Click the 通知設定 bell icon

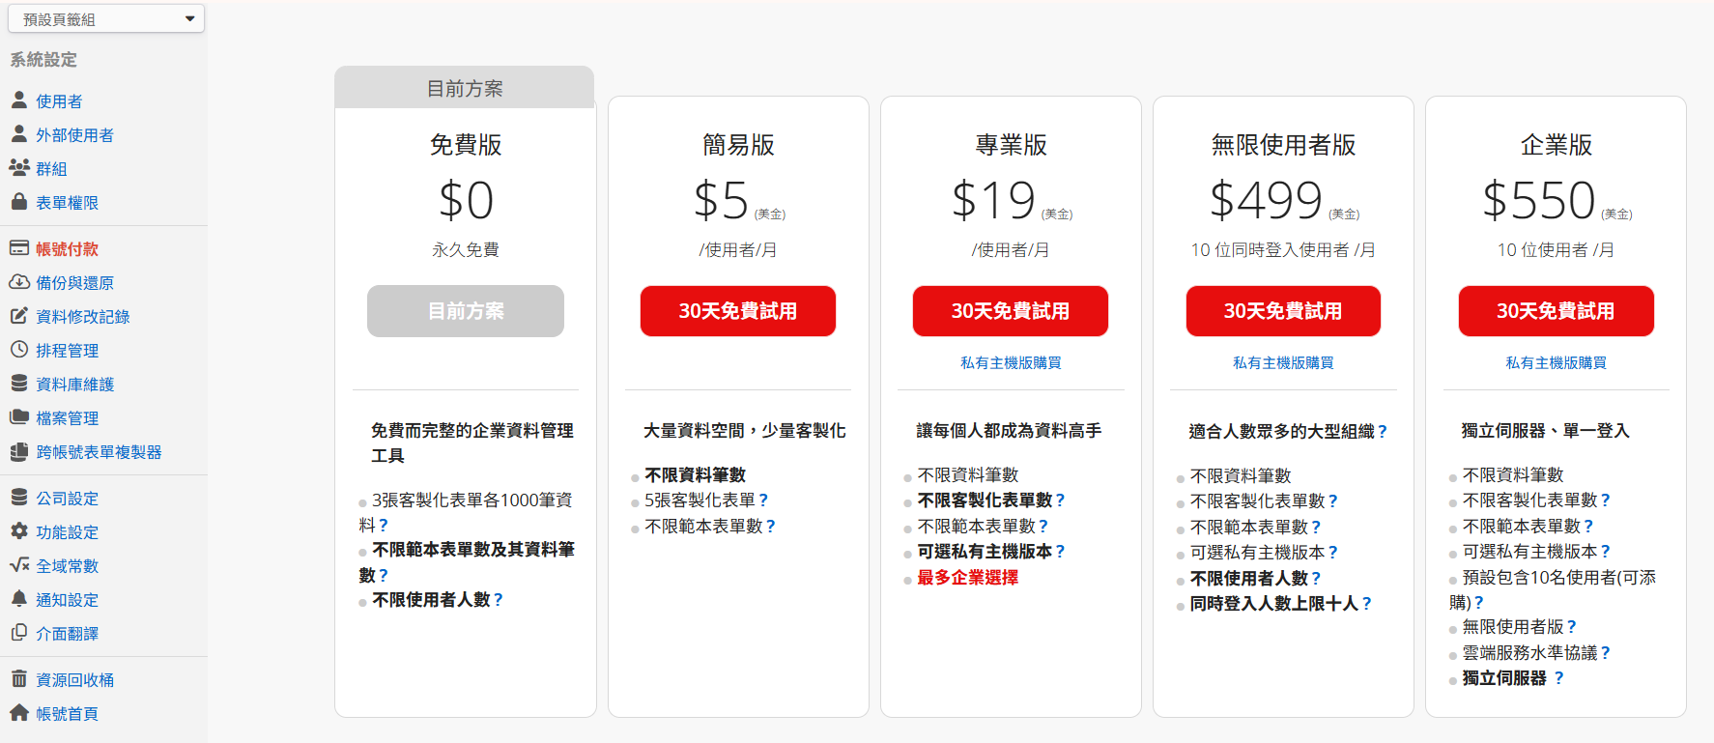(x=19, y=599)
